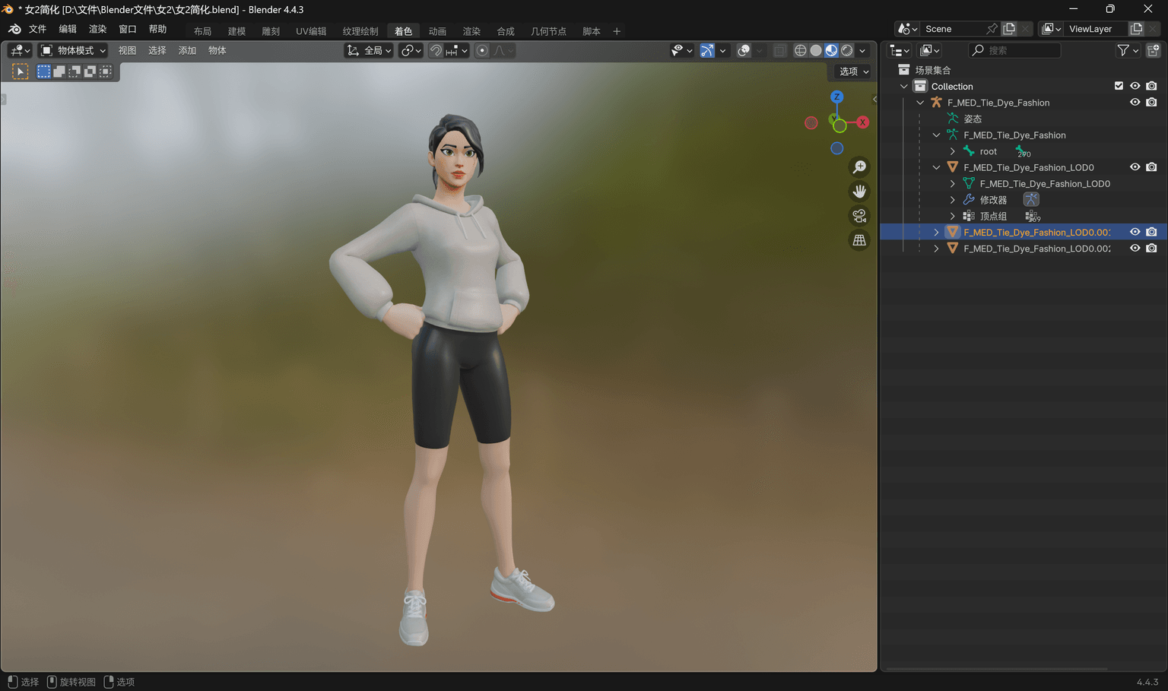Open the 选项 options dropdown
Image resolution: width=1168 pixels, height=691 pixels.
[x=853, y=71]
